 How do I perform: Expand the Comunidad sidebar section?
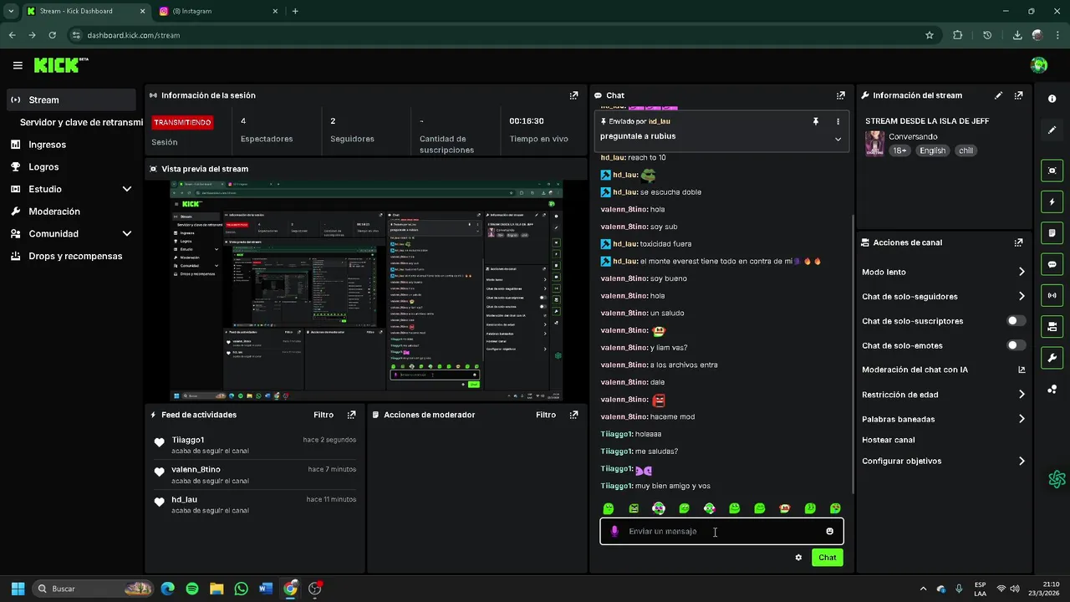(x=72, y=233)
